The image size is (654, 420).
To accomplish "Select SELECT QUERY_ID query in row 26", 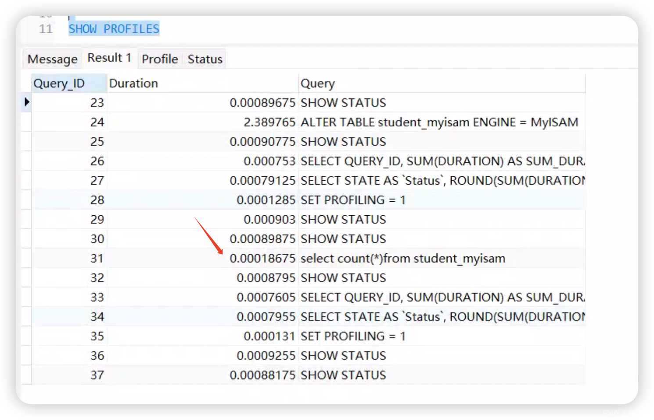I will [x=443, y=161].
